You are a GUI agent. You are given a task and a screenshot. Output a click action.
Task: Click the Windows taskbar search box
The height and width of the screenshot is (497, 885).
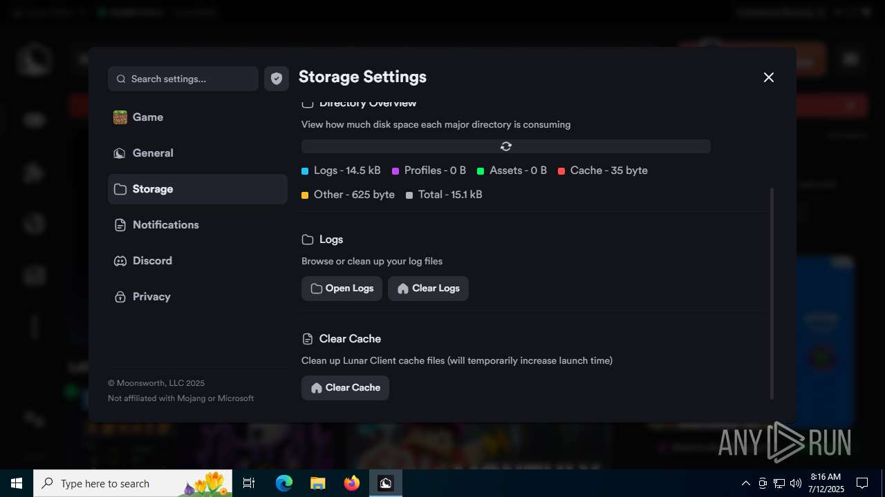(133, 483)
